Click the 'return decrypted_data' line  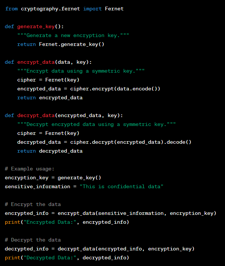[x=50, y=151]
